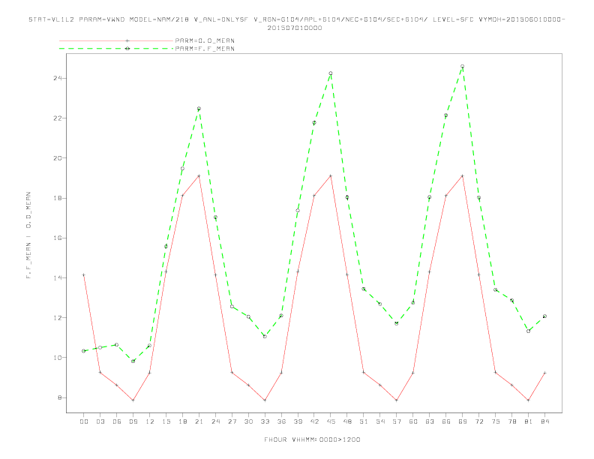Click x-axis tick label 00

84,421
